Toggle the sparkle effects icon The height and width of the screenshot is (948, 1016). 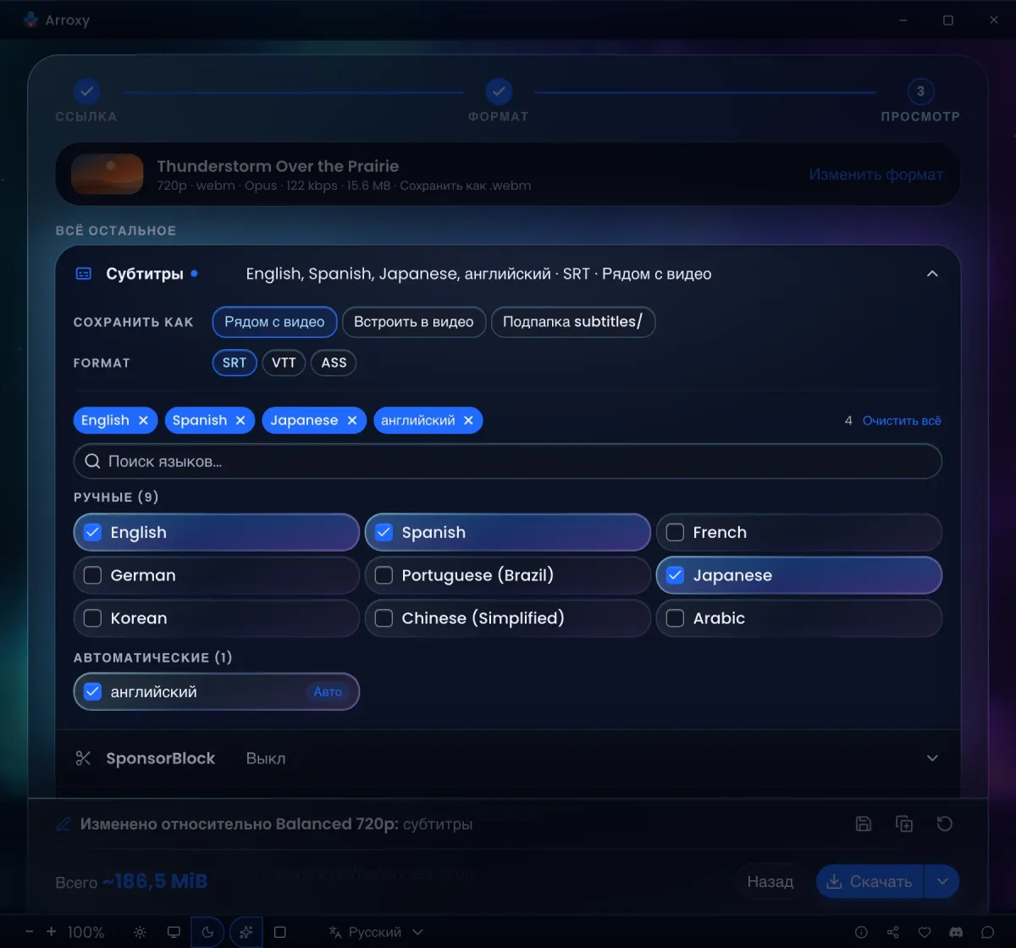tap(246, 932)
